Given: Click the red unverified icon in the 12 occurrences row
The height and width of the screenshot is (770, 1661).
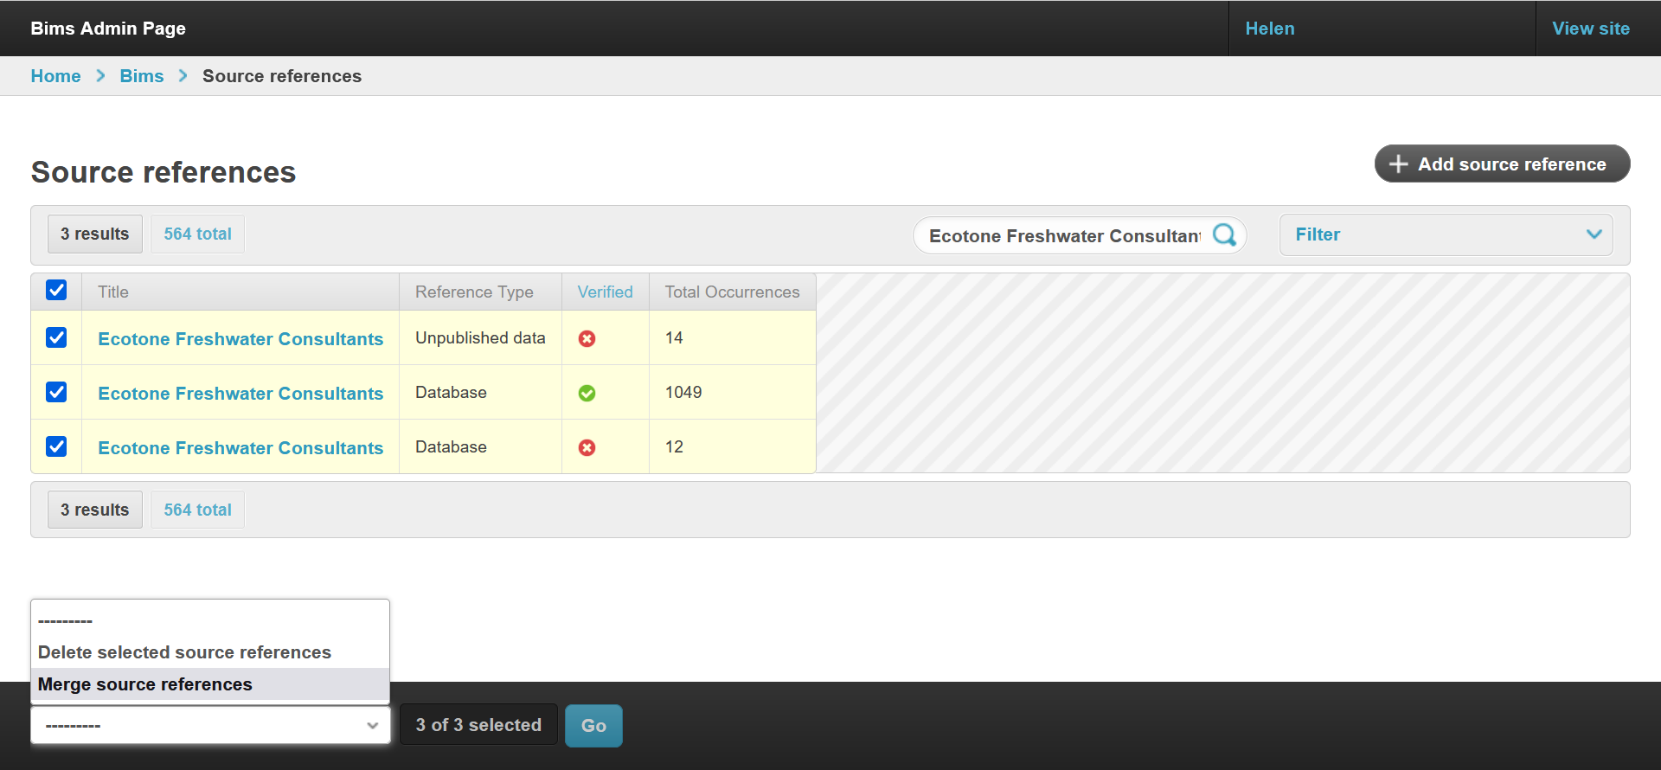Looking at the screenshot, I should (x=587, y=447).
